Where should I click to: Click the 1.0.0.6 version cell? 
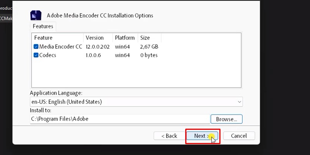click(93, 55)
